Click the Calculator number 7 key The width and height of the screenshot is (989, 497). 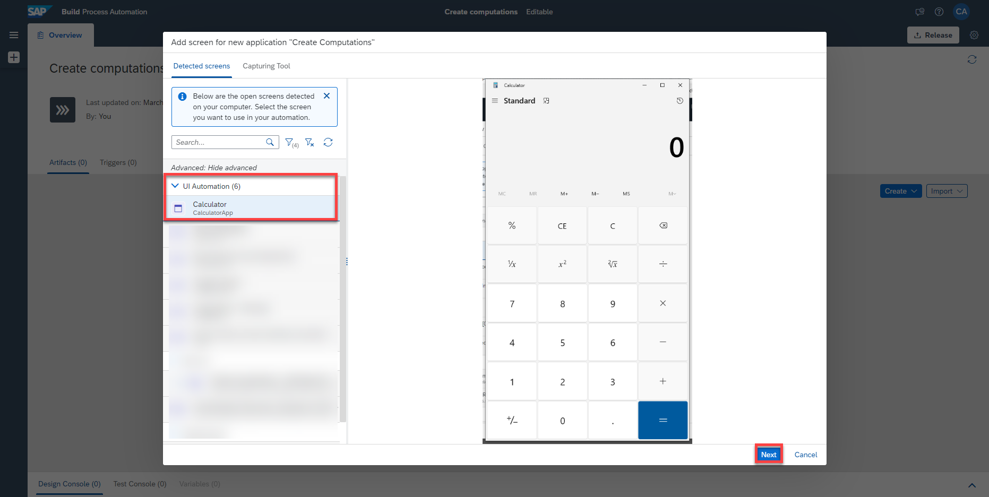[x=512, y=303]
